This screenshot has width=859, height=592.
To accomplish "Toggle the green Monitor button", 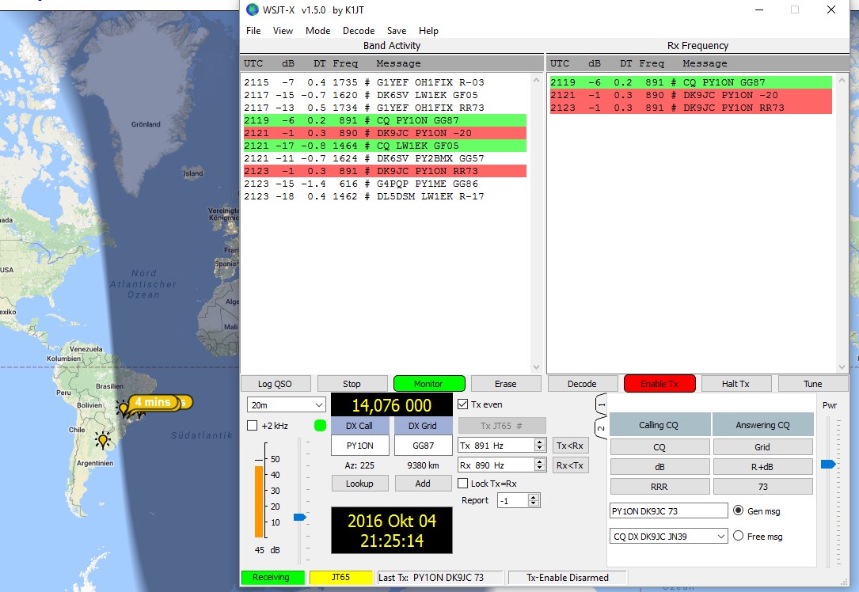I will coord(429,384).
